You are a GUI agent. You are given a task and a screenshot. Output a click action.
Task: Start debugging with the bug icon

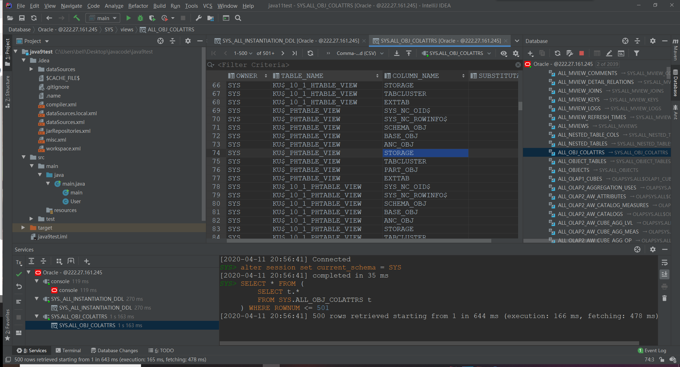pyautogui.click(x=140, y=18)
